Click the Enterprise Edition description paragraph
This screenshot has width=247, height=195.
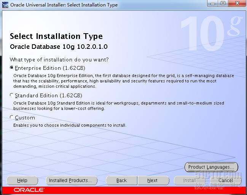[123, 81]
